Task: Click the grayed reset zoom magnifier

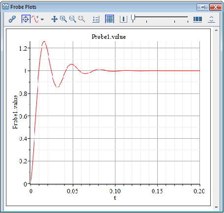Action: click(82, 19)
